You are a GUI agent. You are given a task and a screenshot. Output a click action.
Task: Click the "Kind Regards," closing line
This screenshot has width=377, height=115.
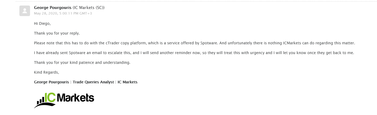click(46, 72)
